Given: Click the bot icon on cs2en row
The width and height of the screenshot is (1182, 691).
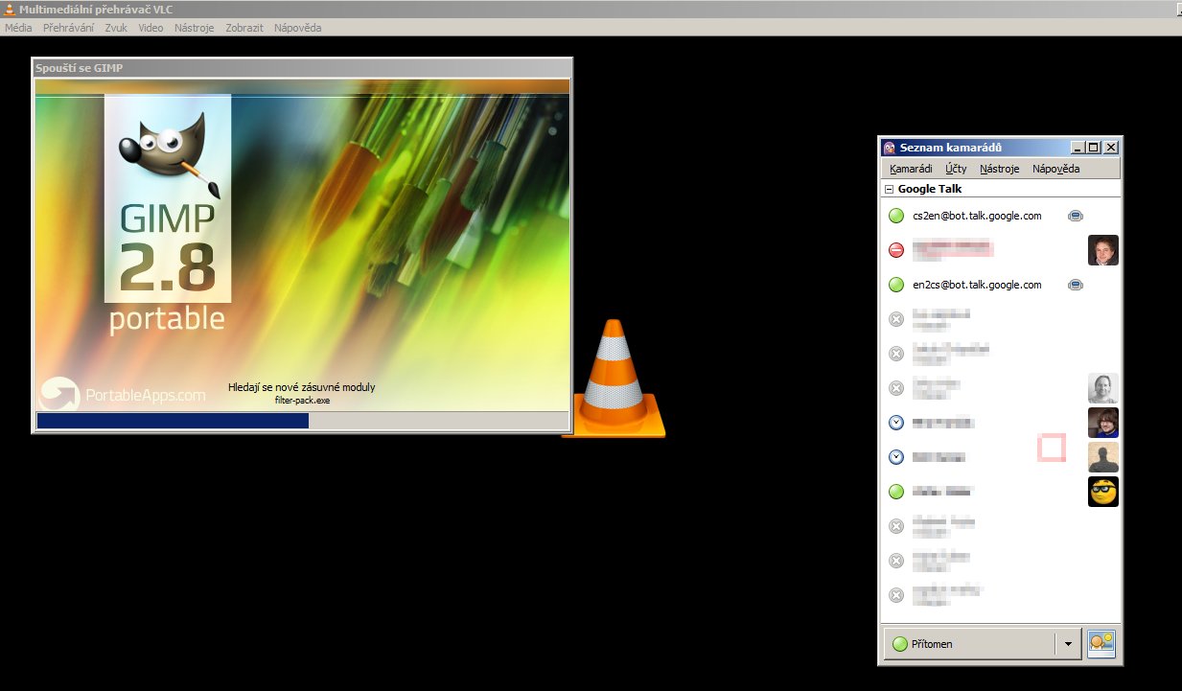Looking at the screenshot, I should pyautogui.click(x=1076, y=217).
